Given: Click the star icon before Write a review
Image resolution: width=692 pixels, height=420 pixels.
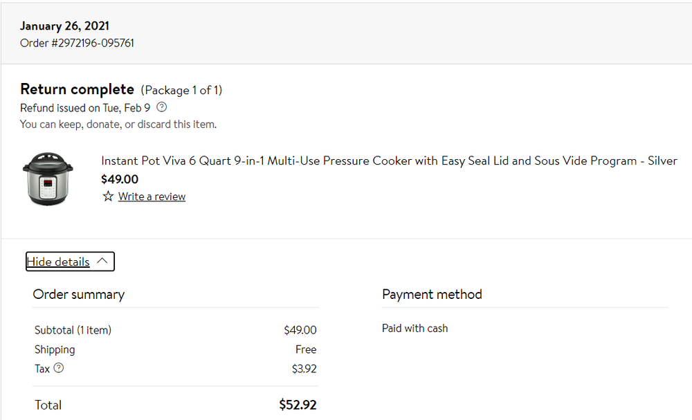Looking at the screenshot, I should click(x=108, y=197).
